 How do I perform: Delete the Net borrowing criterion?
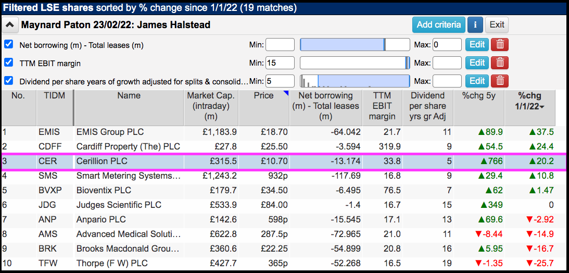click(500, 45)
